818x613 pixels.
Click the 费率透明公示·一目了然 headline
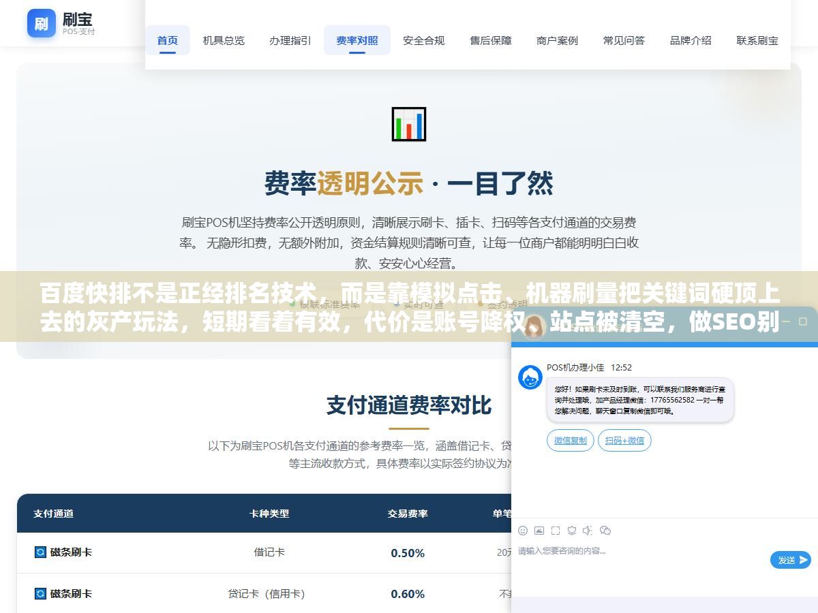pyautogui.click(x=409, y=183)
